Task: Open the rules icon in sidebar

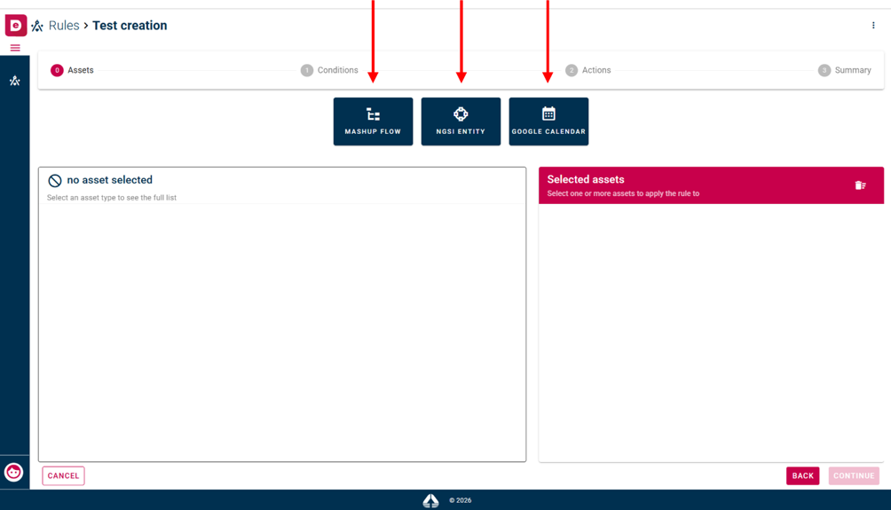Action: [x=15, y=81]
